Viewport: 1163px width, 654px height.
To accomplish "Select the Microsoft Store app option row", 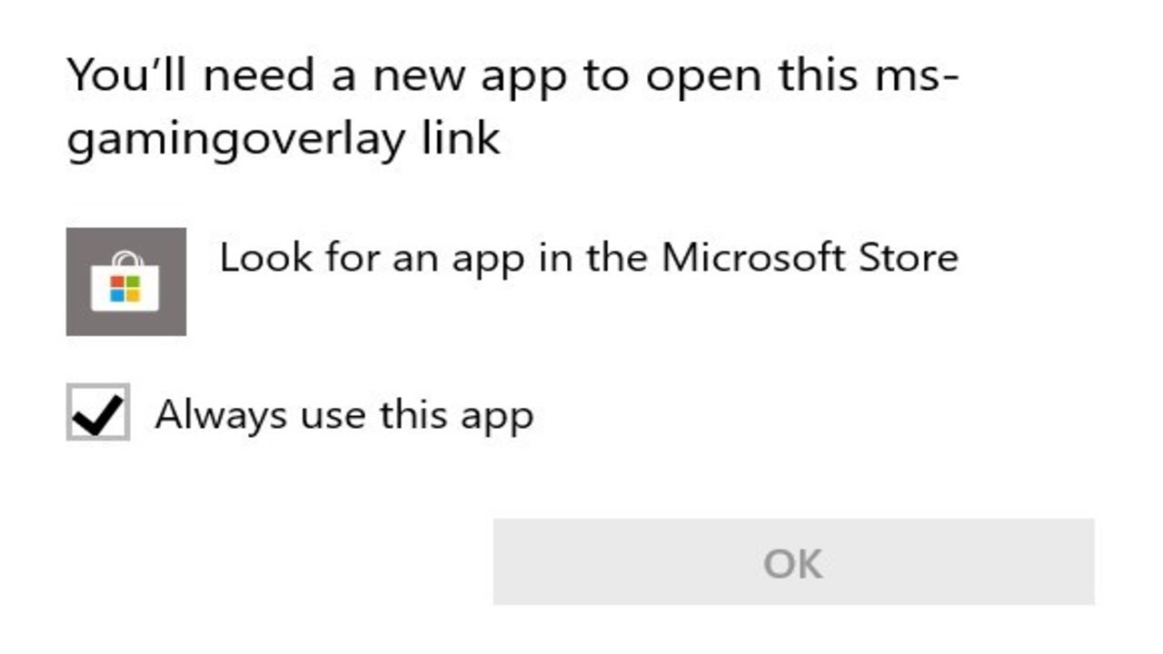I will point(512,282).
